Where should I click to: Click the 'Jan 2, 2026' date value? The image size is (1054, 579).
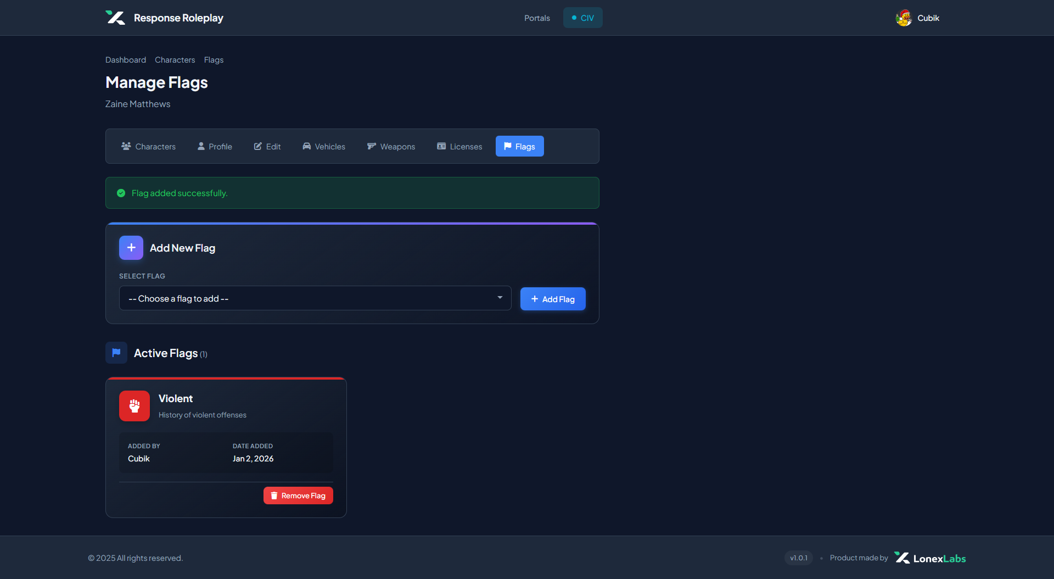253,459
